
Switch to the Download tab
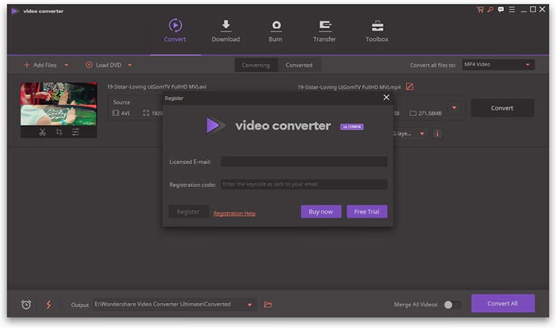tap(226, 31)
